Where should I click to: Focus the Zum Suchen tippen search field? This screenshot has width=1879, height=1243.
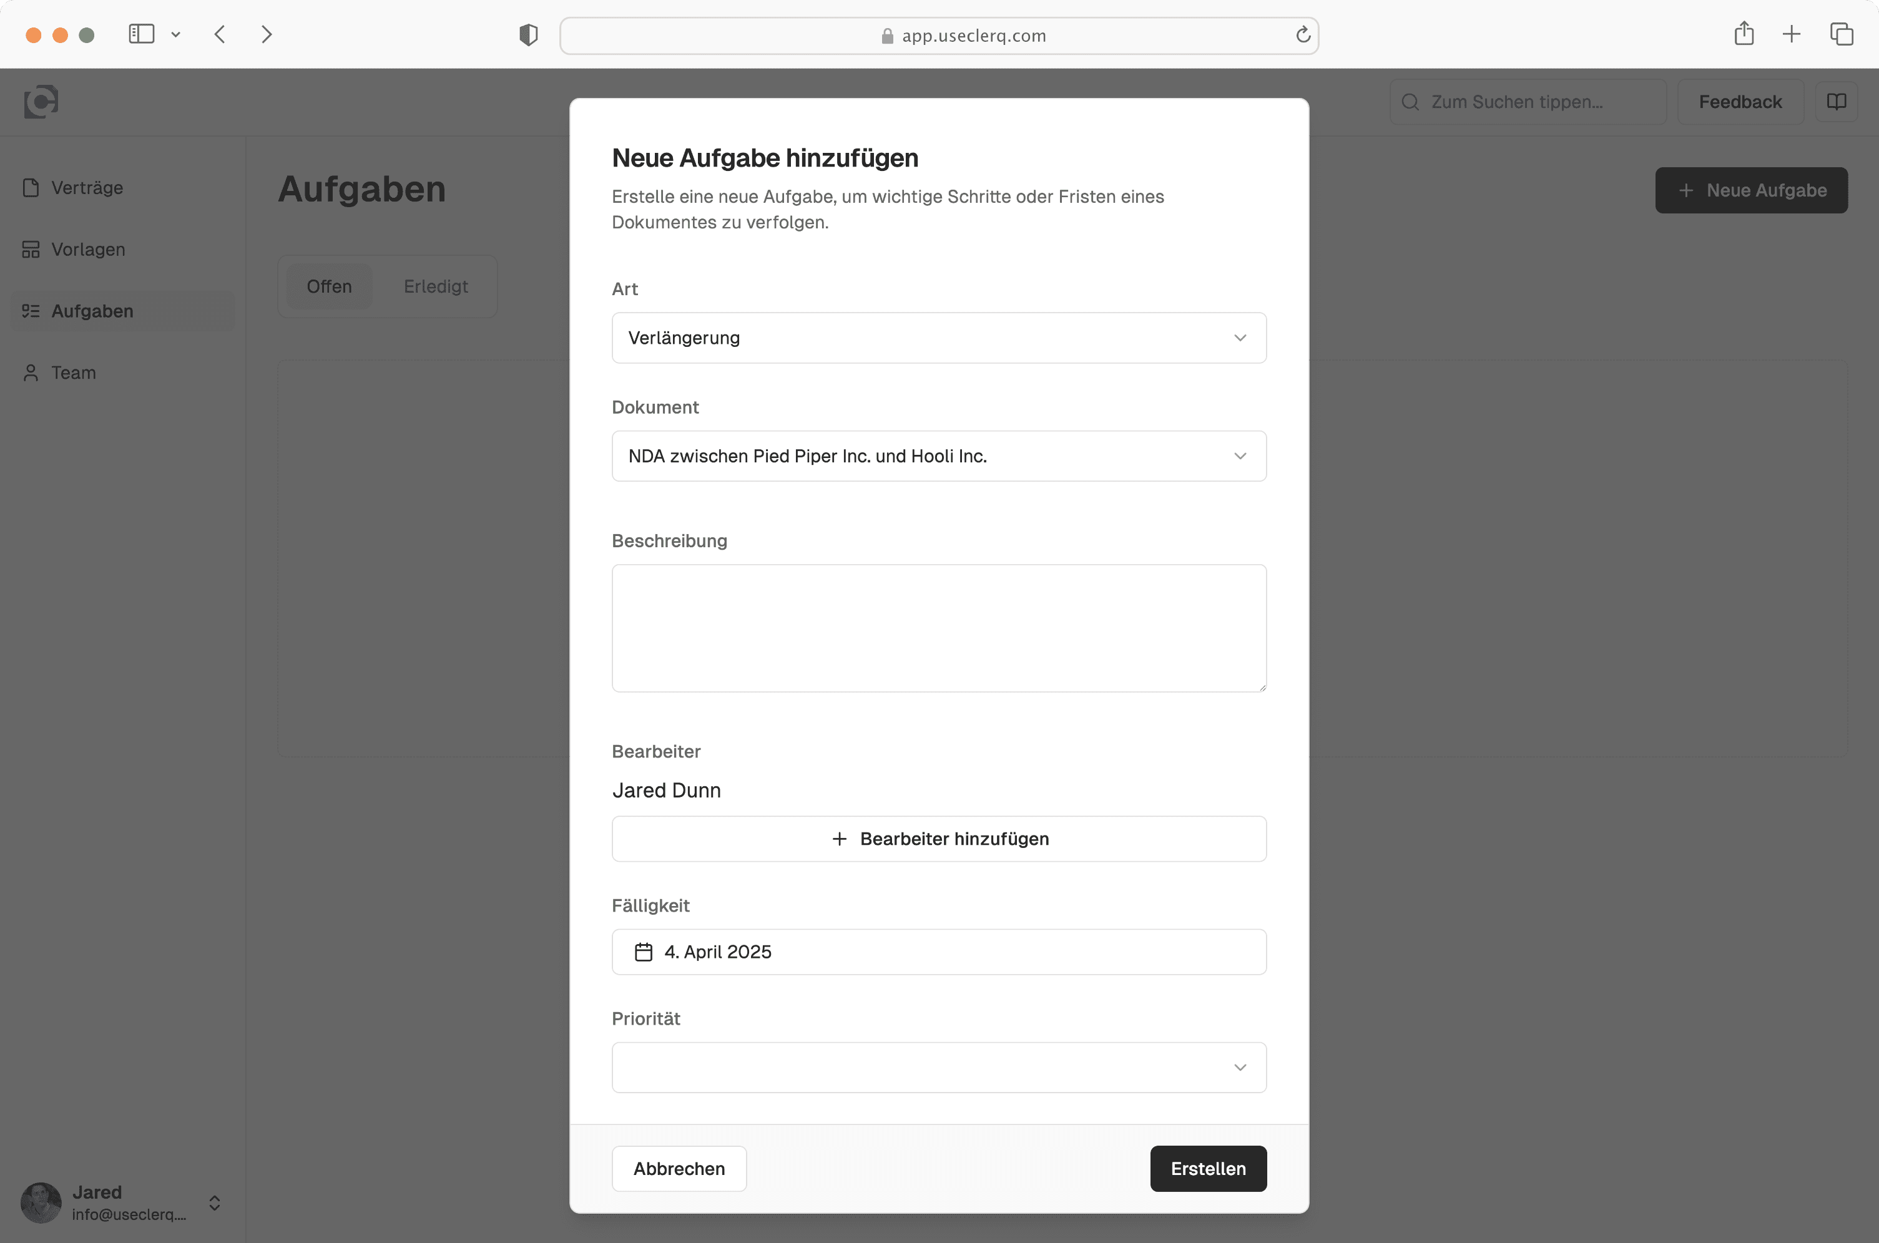tap(1528, 102)
